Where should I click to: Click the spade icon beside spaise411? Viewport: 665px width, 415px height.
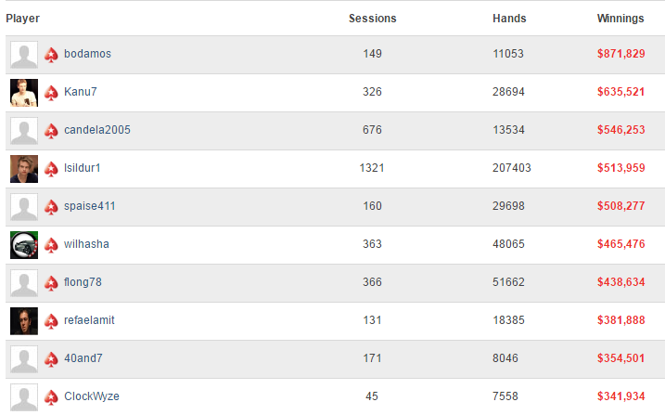51,207
